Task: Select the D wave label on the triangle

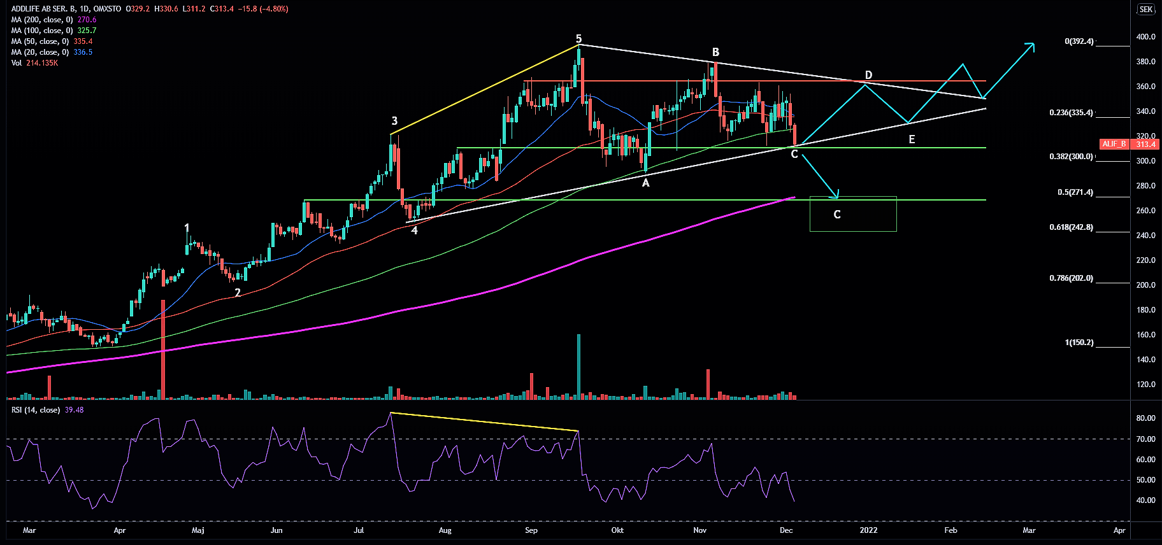Action: click(x=868, y=75)
